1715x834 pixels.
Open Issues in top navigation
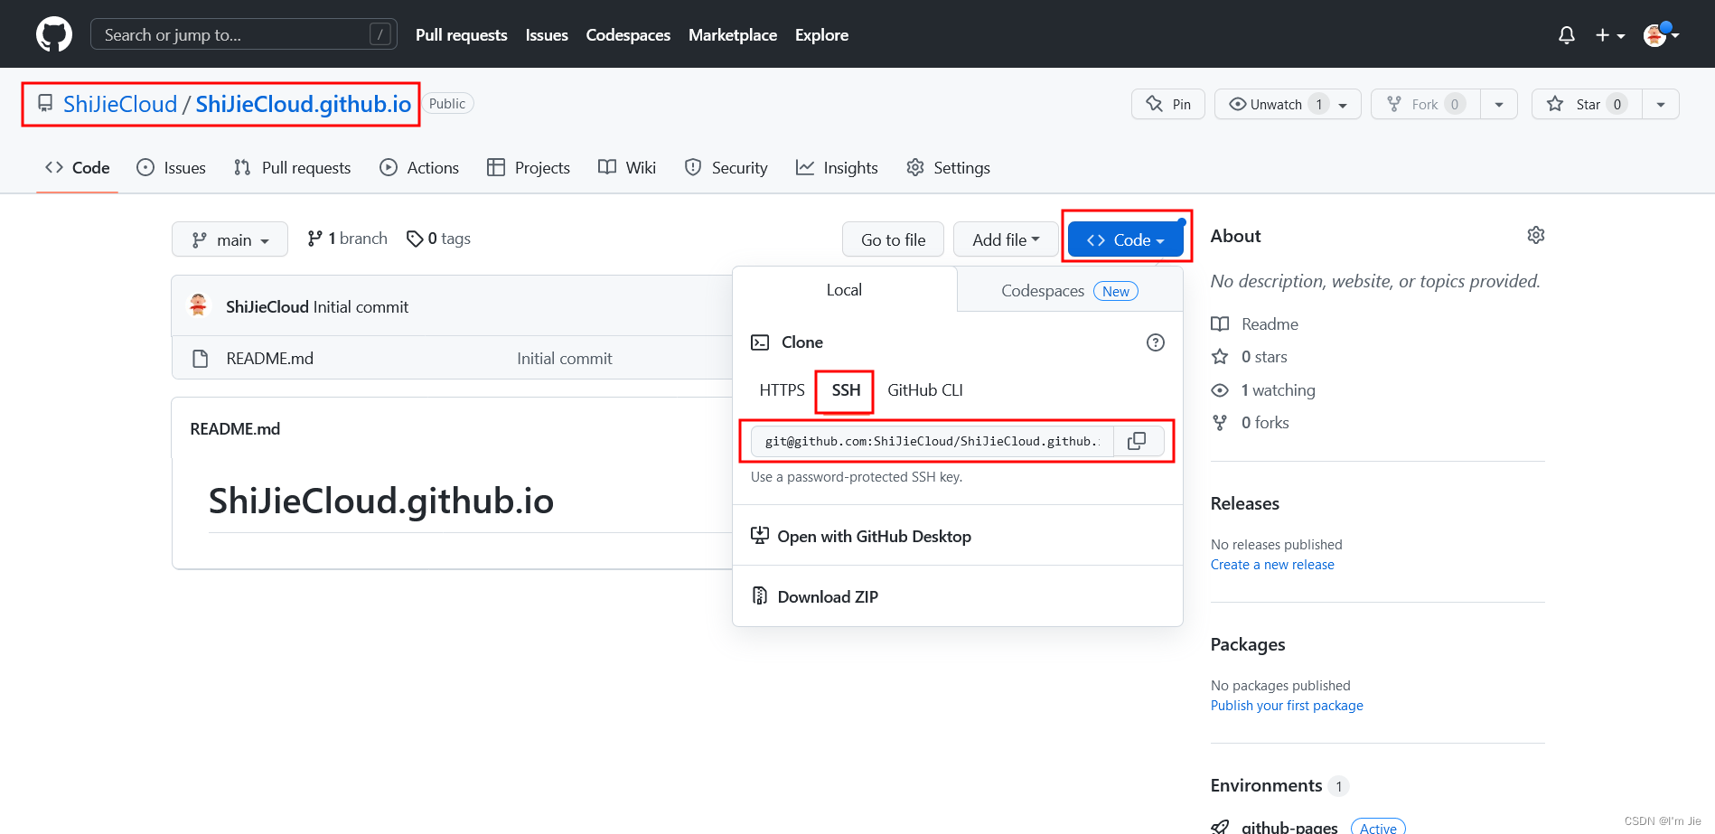coord(547,34)
